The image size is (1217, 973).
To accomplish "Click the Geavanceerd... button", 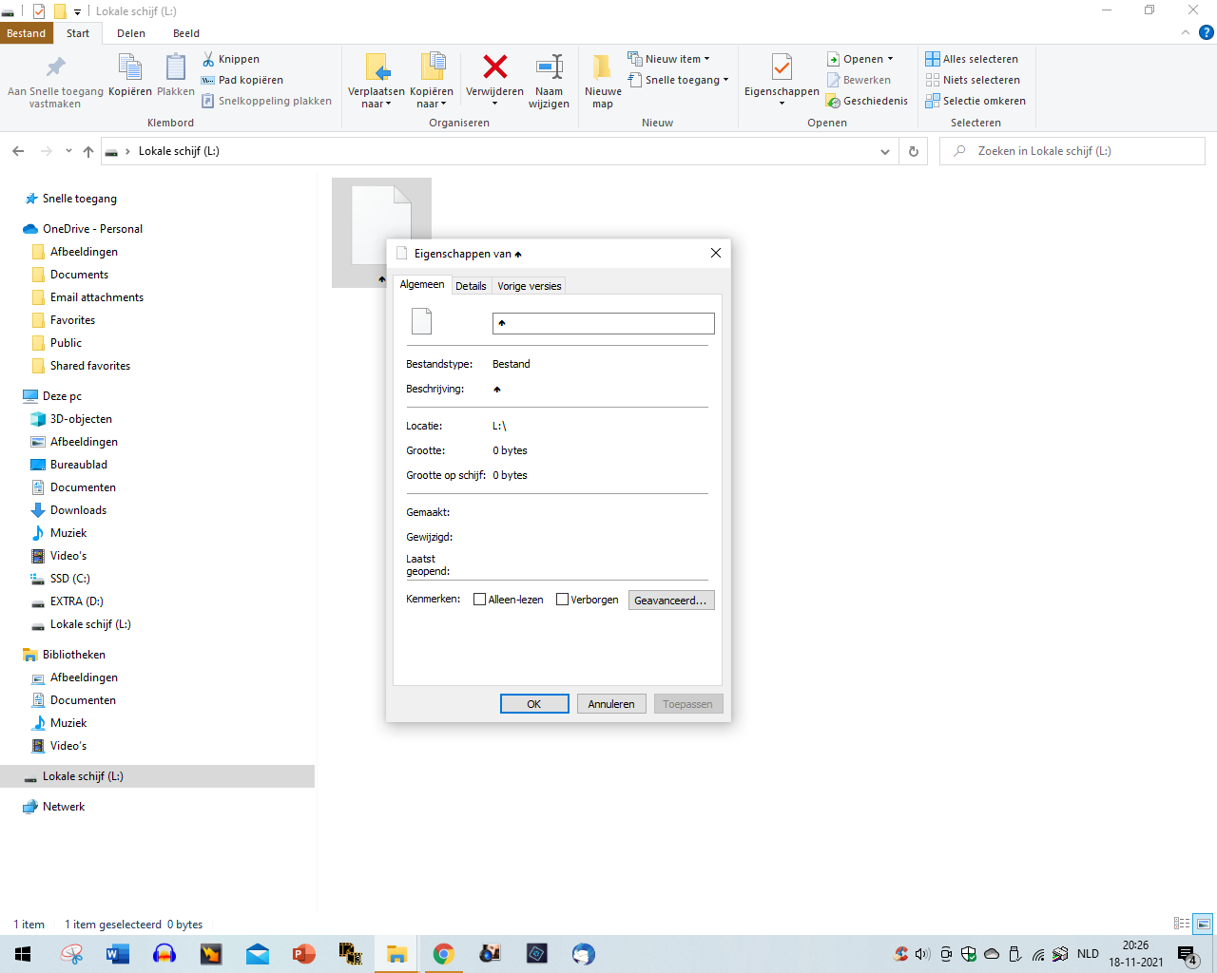I will [x=670, y=601].
